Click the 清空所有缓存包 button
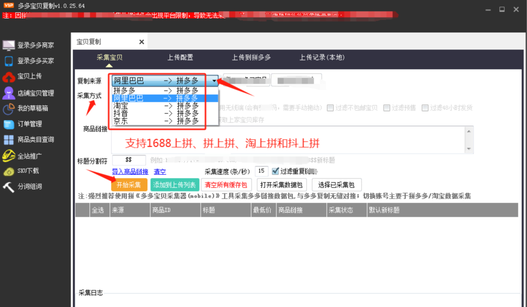 click(226, 185)
